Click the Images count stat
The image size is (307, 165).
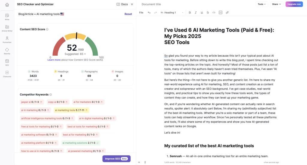117,76
